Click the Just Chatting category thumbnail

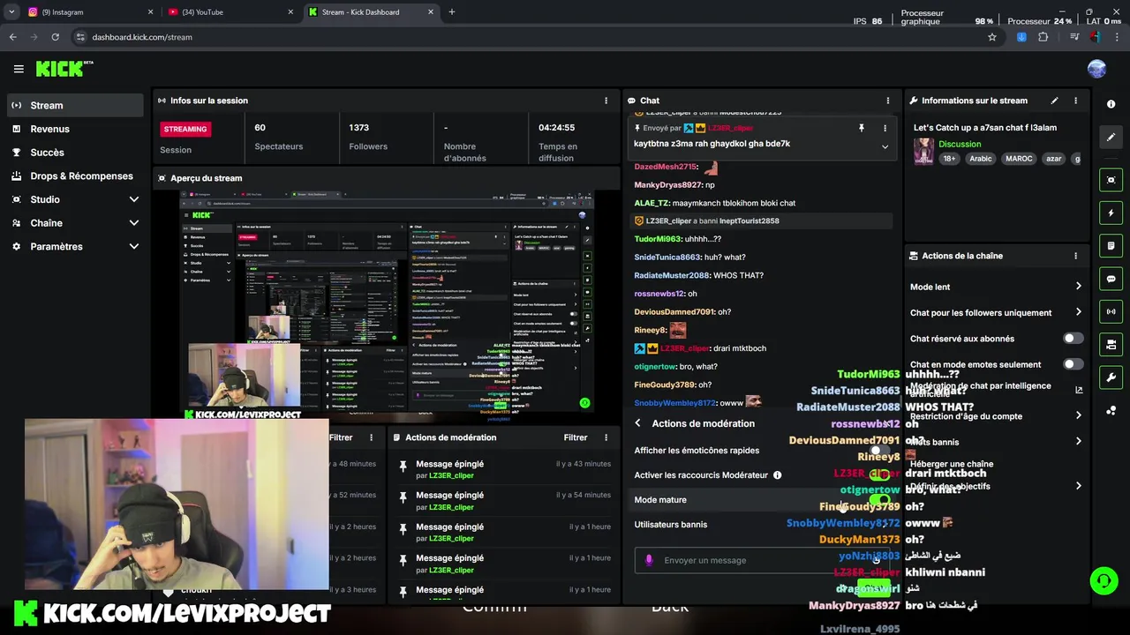(924, 151)
